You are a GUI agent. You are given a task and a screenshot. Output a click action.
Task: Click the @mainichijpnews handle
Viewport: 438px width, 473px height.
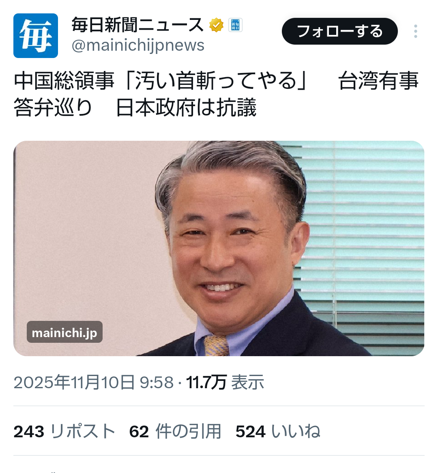[x=138, y=45]
